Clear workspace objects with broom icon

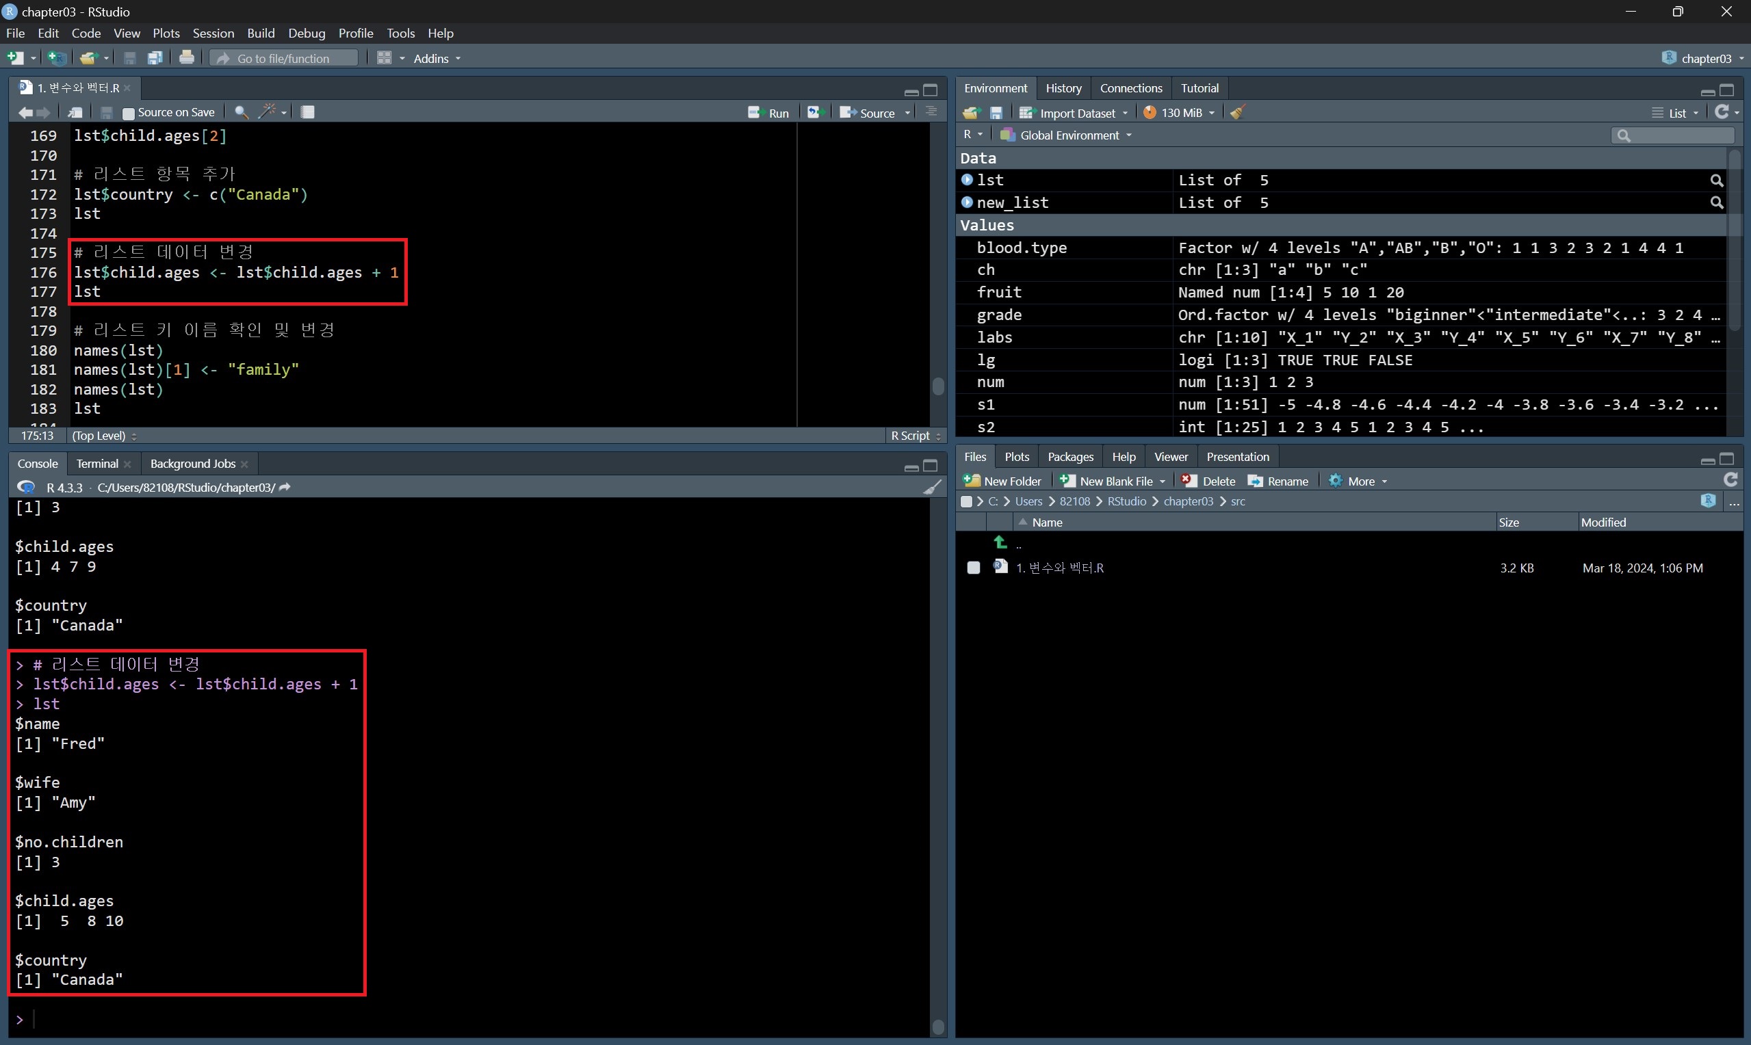(1238, 113)
